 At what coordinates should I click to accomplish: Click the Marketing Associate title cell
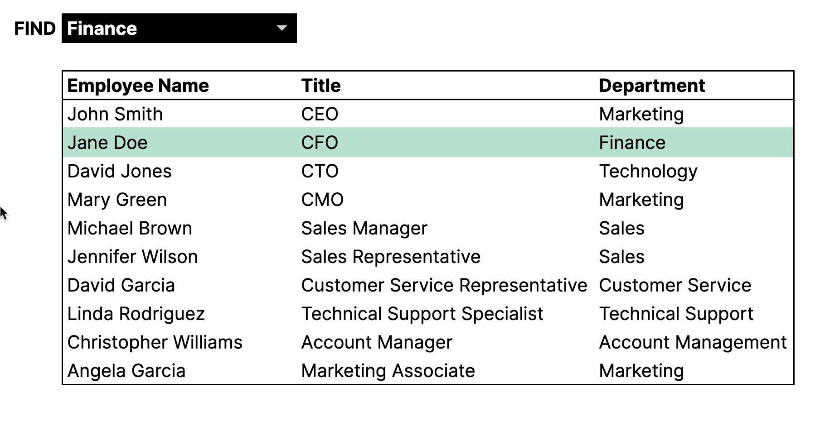coord(388,371)
